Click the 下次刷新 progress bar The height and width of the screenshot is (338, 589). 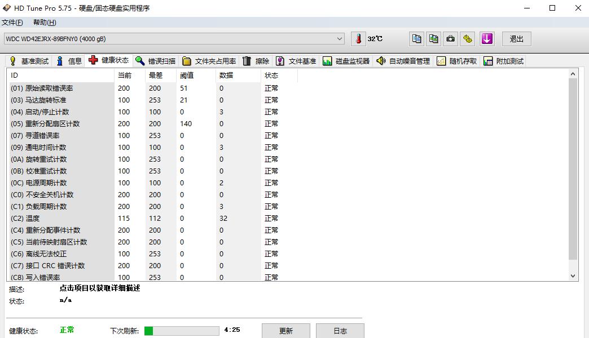pyautogui.click(x=182, y=331)
